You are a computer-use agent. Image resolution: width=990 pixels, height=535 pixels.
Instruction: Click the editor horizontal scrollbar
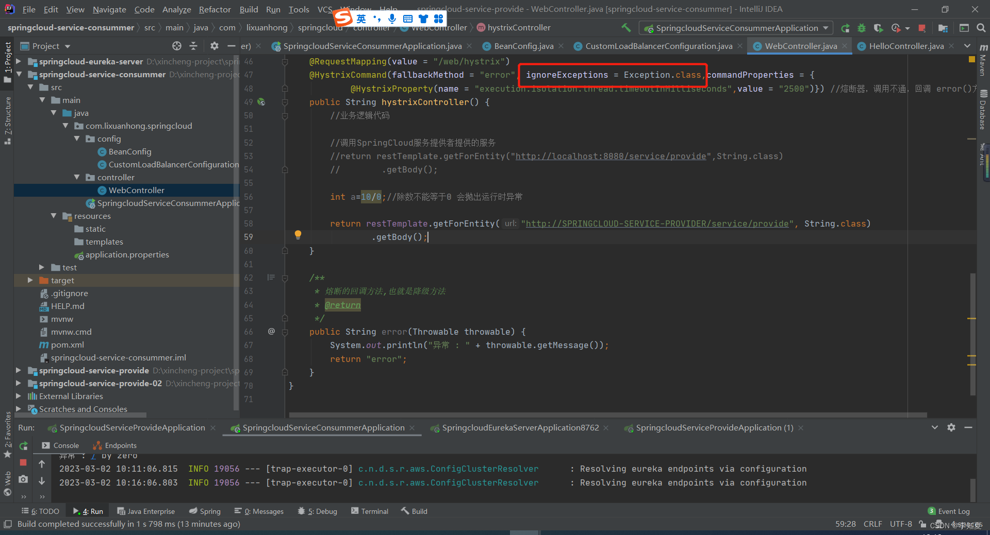point(608,415)
